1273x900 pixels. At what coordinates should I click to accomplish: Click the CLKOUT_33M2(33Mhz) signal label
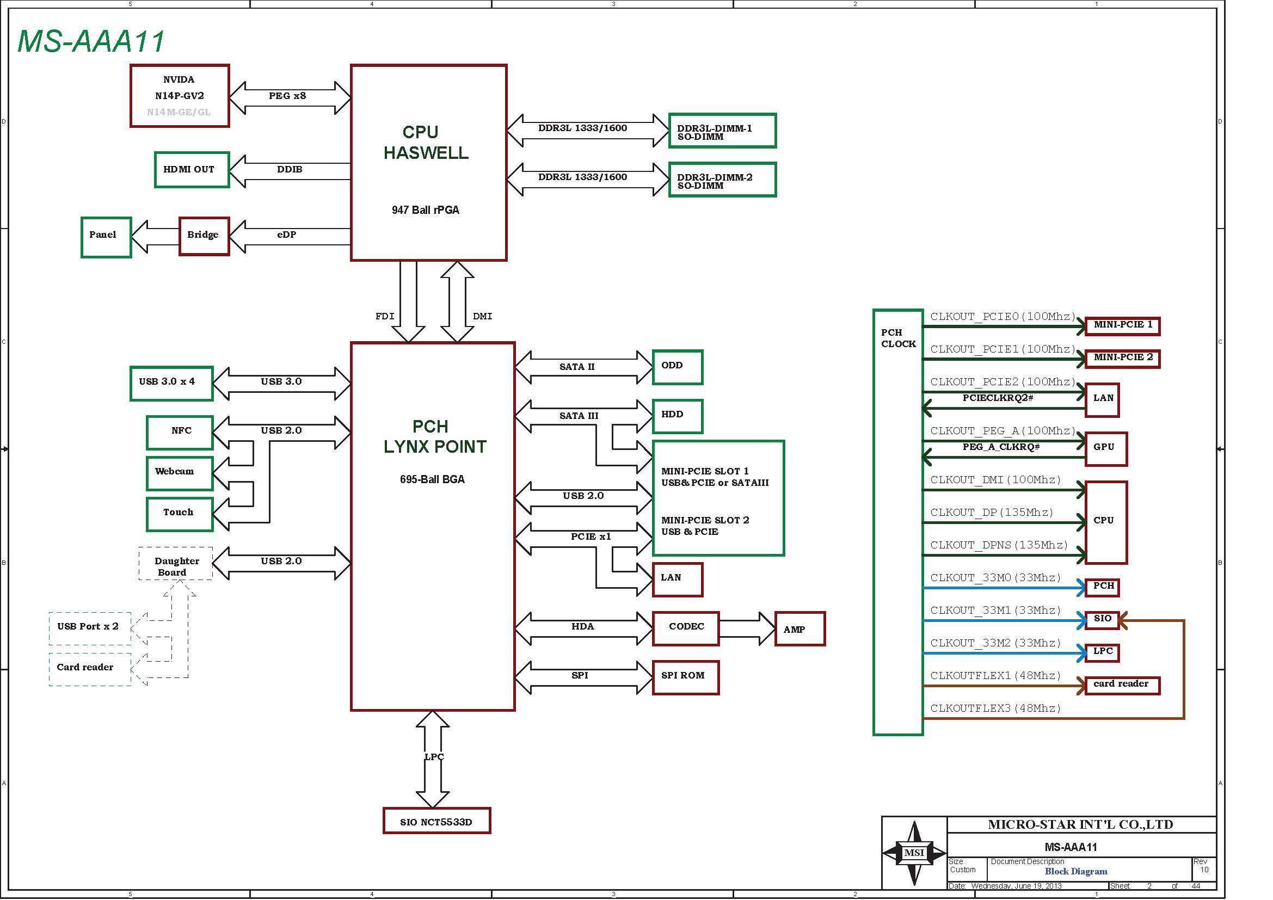pos(995,643)
